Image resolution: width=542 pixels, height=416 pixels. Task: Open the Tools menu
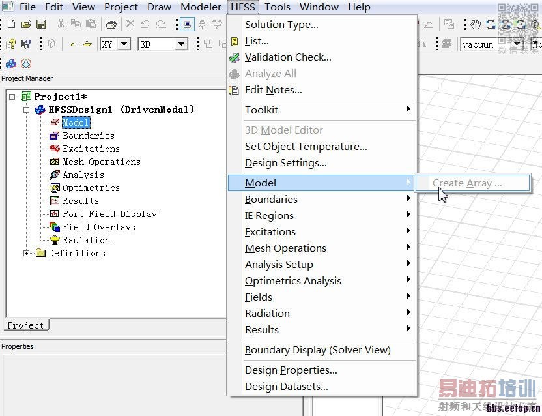(278, 7)
